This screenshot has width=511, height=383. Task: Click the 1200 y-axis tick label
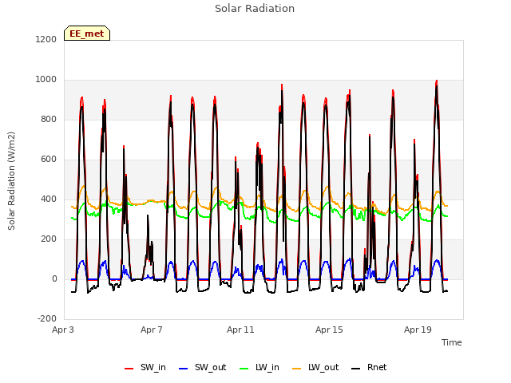46,39
